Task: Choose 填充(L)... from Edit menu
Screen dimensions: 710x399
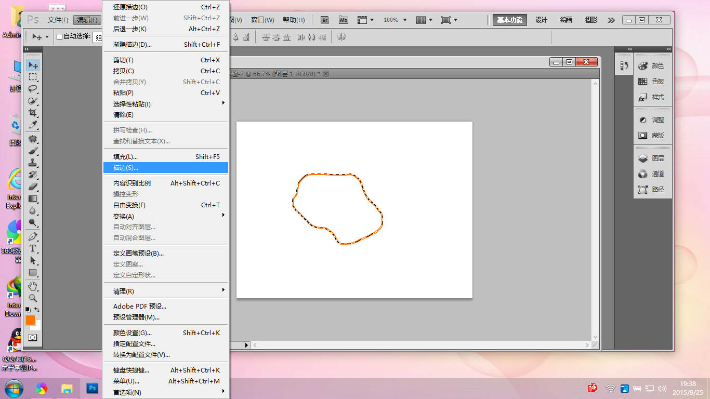Action: [165, 156]
